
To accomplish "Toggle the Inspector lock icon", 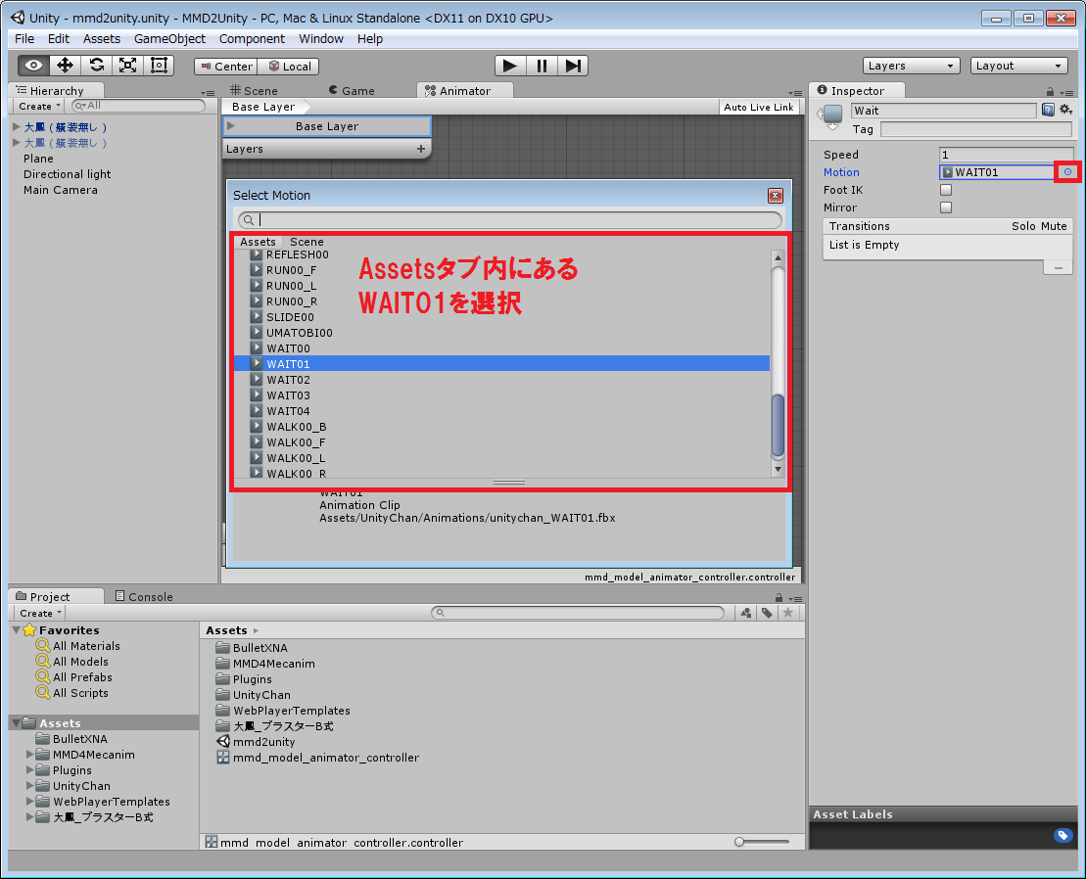I will click(x=1050, y=92).
